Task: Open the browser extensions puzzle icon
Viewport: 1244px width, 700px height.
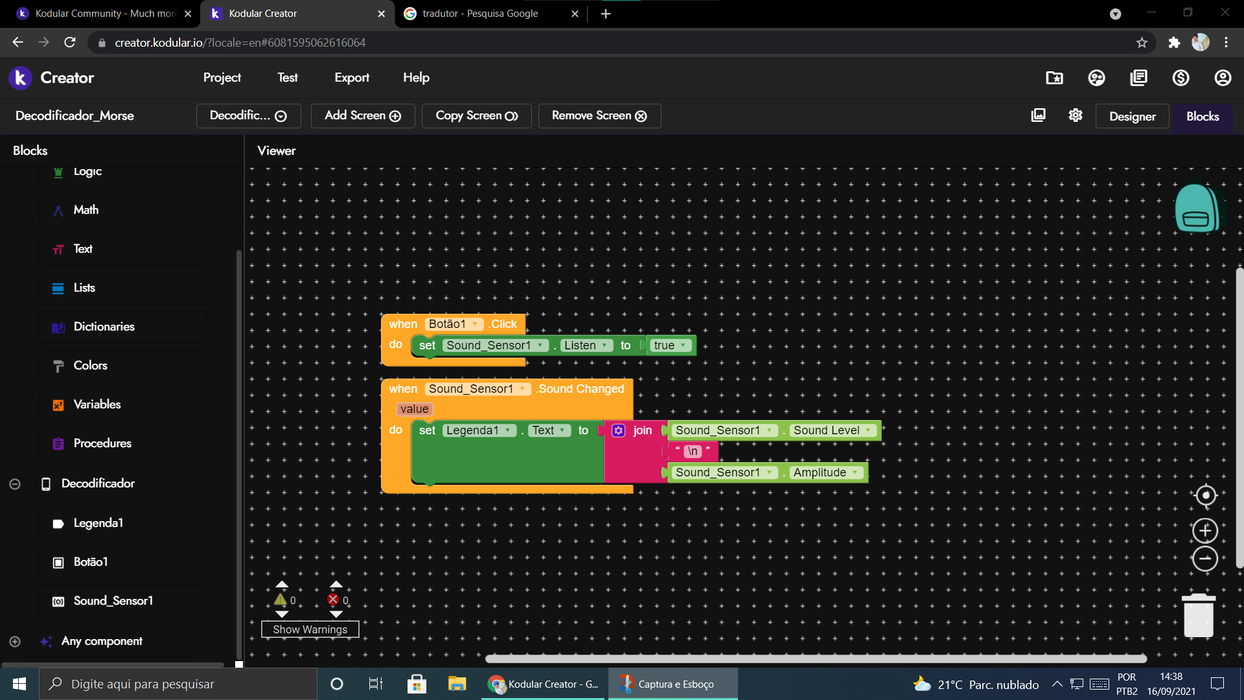Action: (x=1174, y=43)
